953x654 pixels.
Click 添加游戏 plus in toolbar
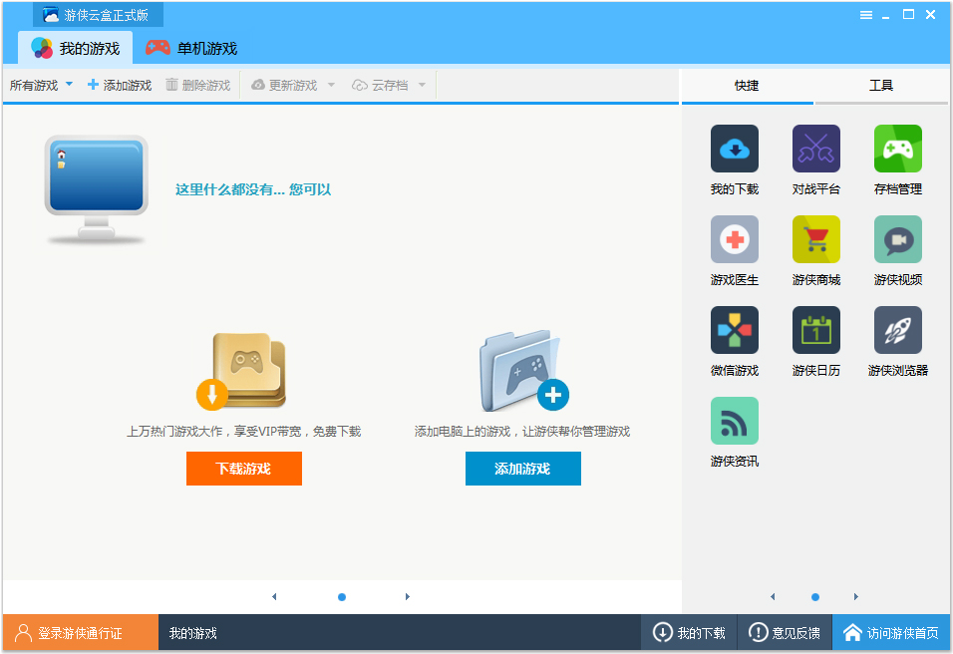coord(120,85)
